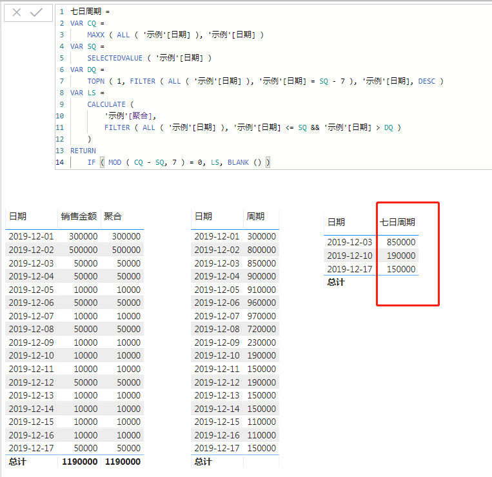Click the 周期 column header
This screenshot has width=492, height=477.
[255, 216]
